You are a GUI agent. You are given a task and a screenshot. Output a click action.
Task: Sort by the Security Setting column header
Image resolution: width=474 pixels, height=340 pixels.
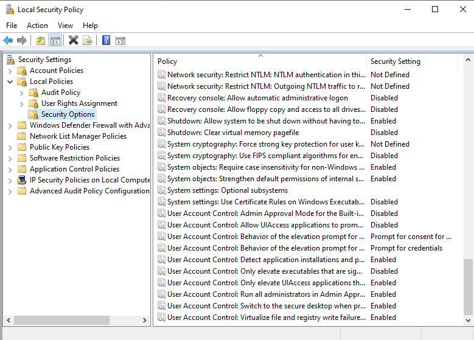click(x=413, y=61)
